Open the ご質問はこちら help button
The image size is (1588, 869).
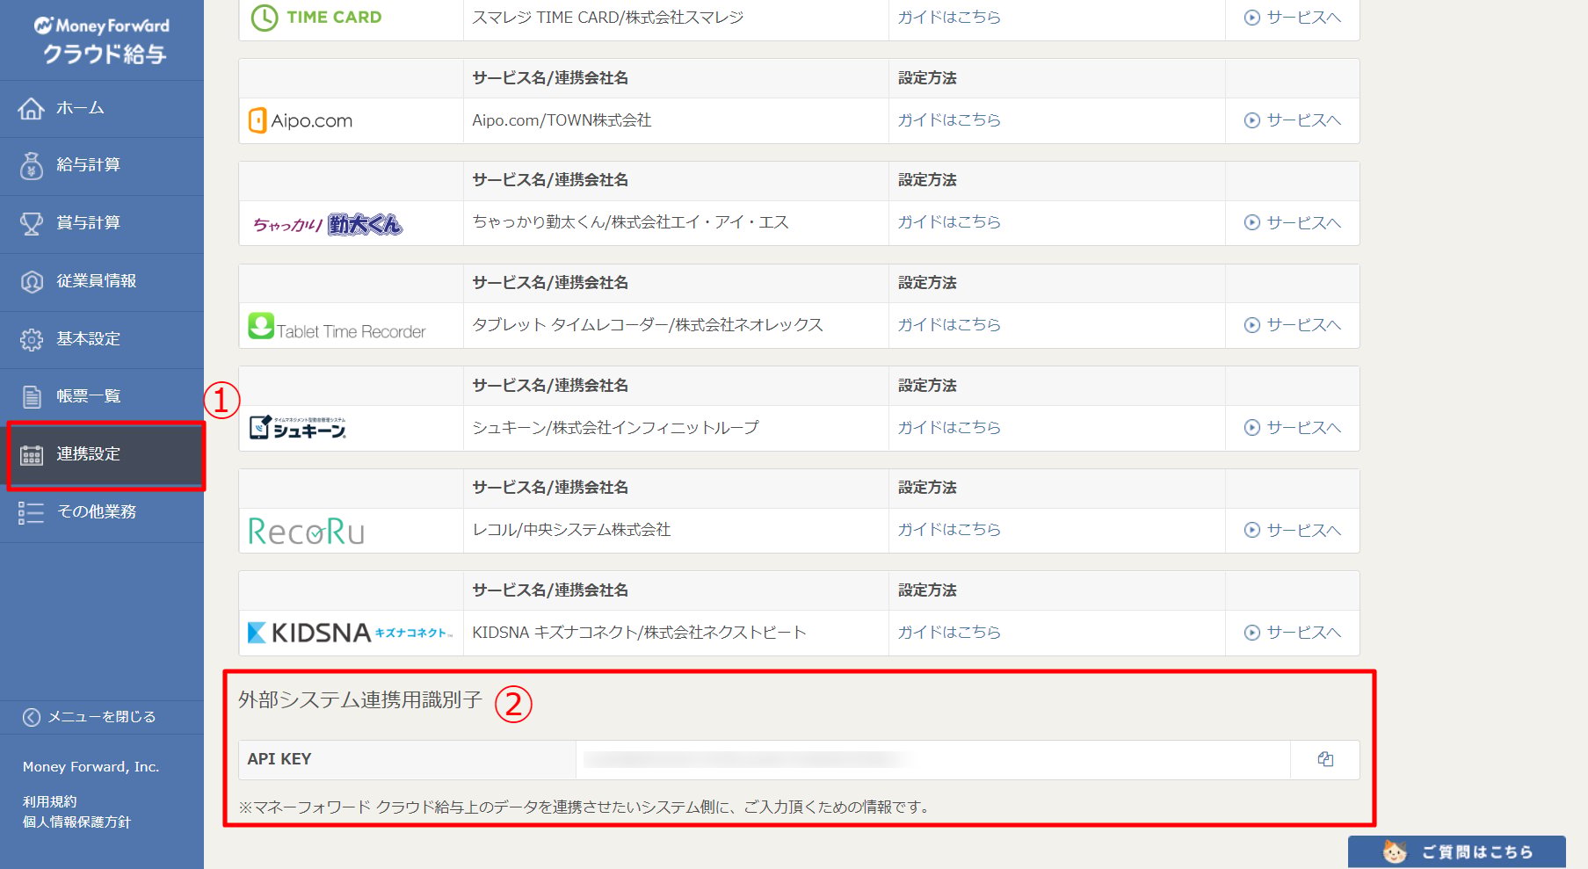[1457, 851]
